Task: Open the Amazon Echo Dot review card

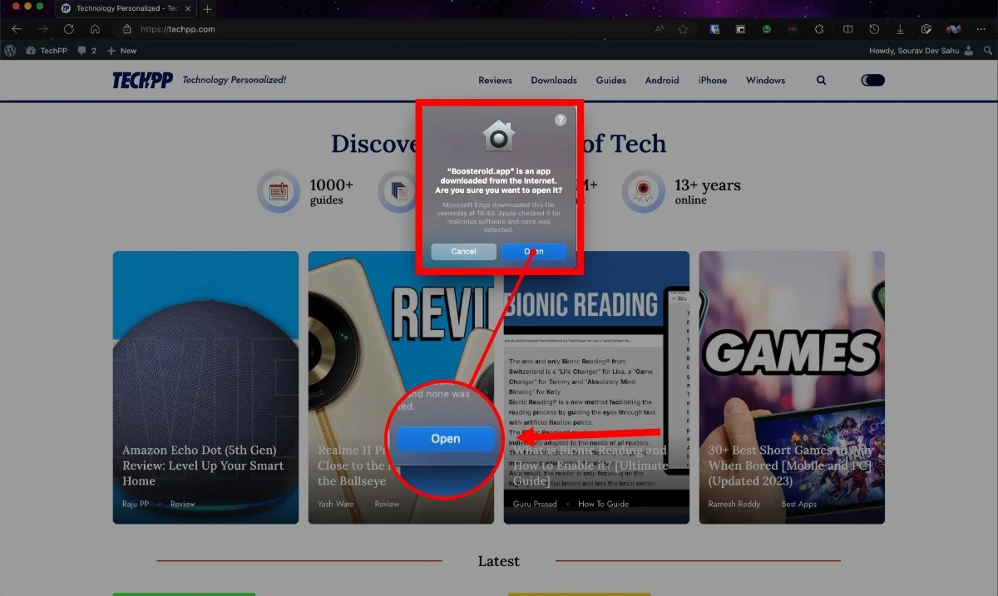Action: click(205, 387)
